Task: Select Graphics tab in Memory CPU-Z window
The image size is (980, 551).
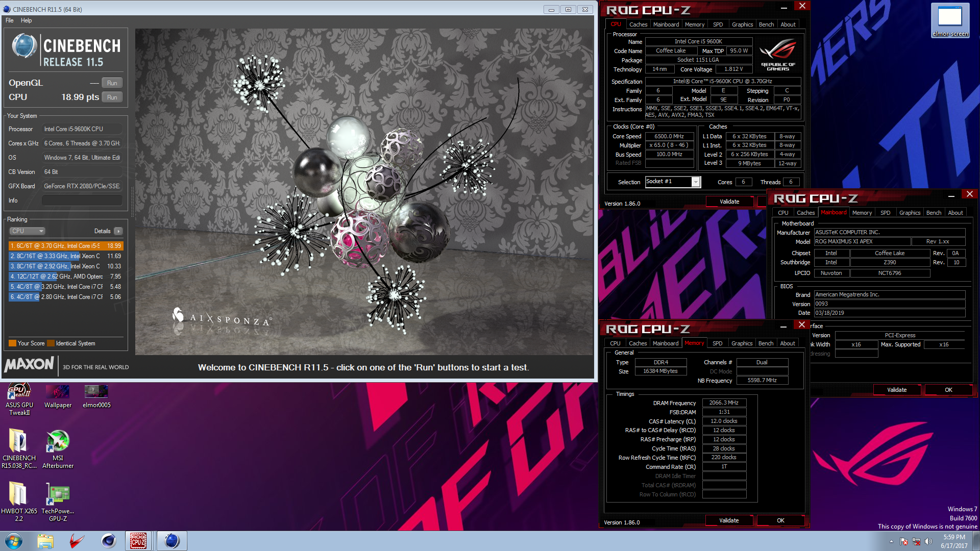Action: click(x=742, y=343)
